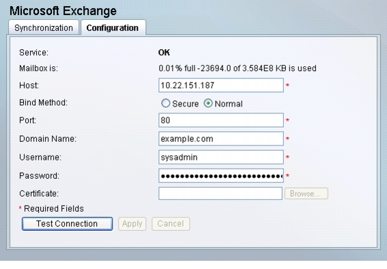The image size is (387, 269).
Task: Apply the configuration changes
Action: coord(132,224)
